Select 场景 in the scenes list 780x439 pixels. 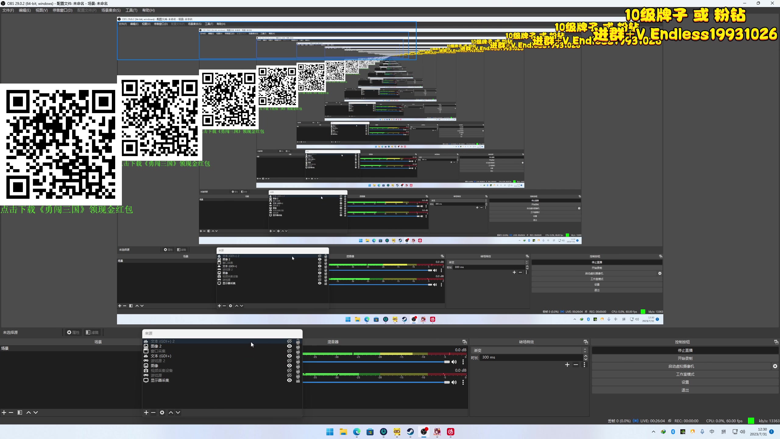71,348
